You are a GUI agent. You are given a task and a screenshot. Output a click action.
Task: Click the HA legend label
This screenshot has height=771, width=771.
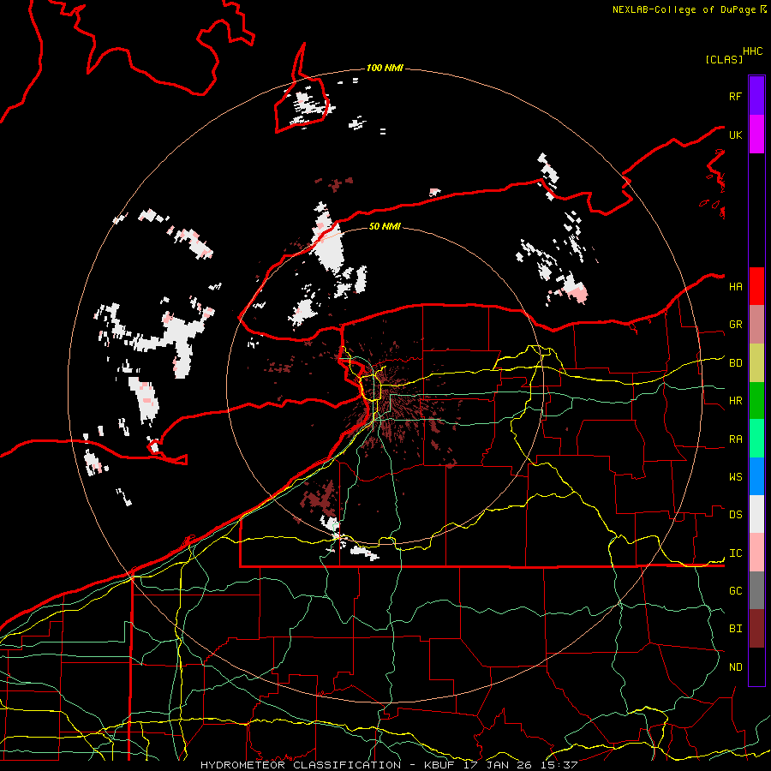(x=735, y=286)
